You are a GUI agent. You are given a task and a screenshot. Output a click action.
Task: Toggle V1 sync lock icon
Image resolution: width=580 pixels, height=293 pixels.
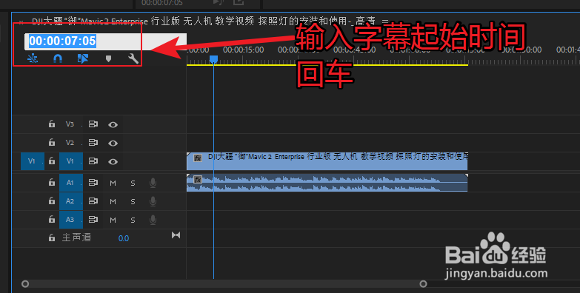click(x=93, y=161)
